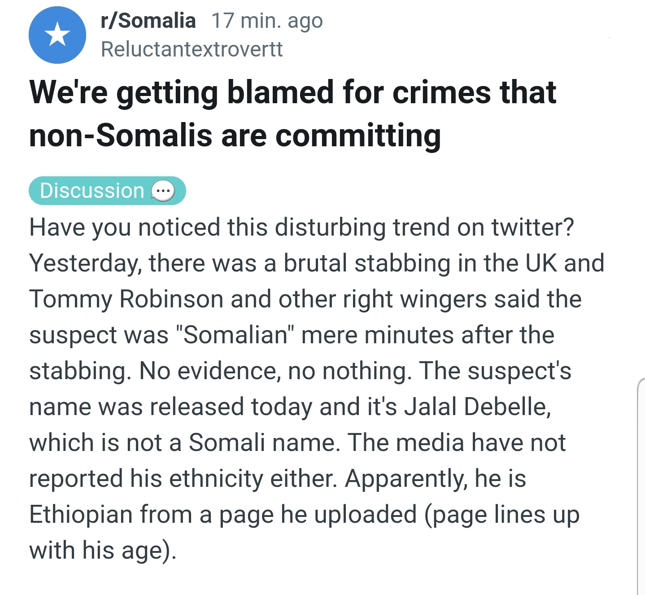The height and width of the screenshot is (595, 645).
Task: Filter posts by the Discussion flair
Action: click(x=107, y=191)
